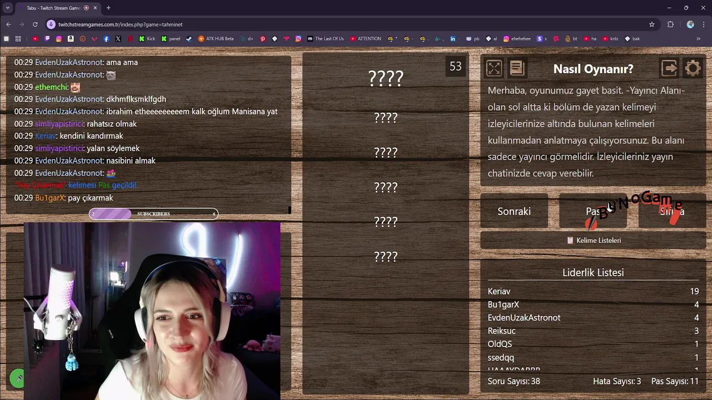Viewport: 712px width, 400px height.
Task: Open the knlz YouTube bookmark
Action: [x=610, y=39]
